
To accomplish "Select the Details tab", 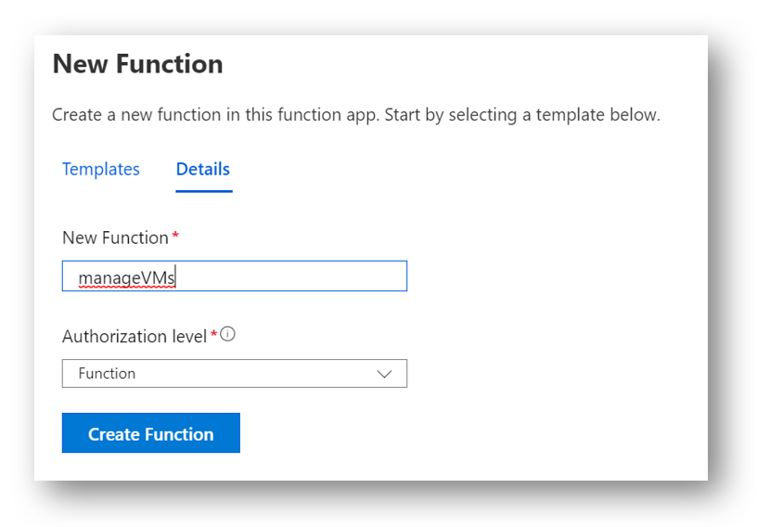I will [x=203, y=169].
